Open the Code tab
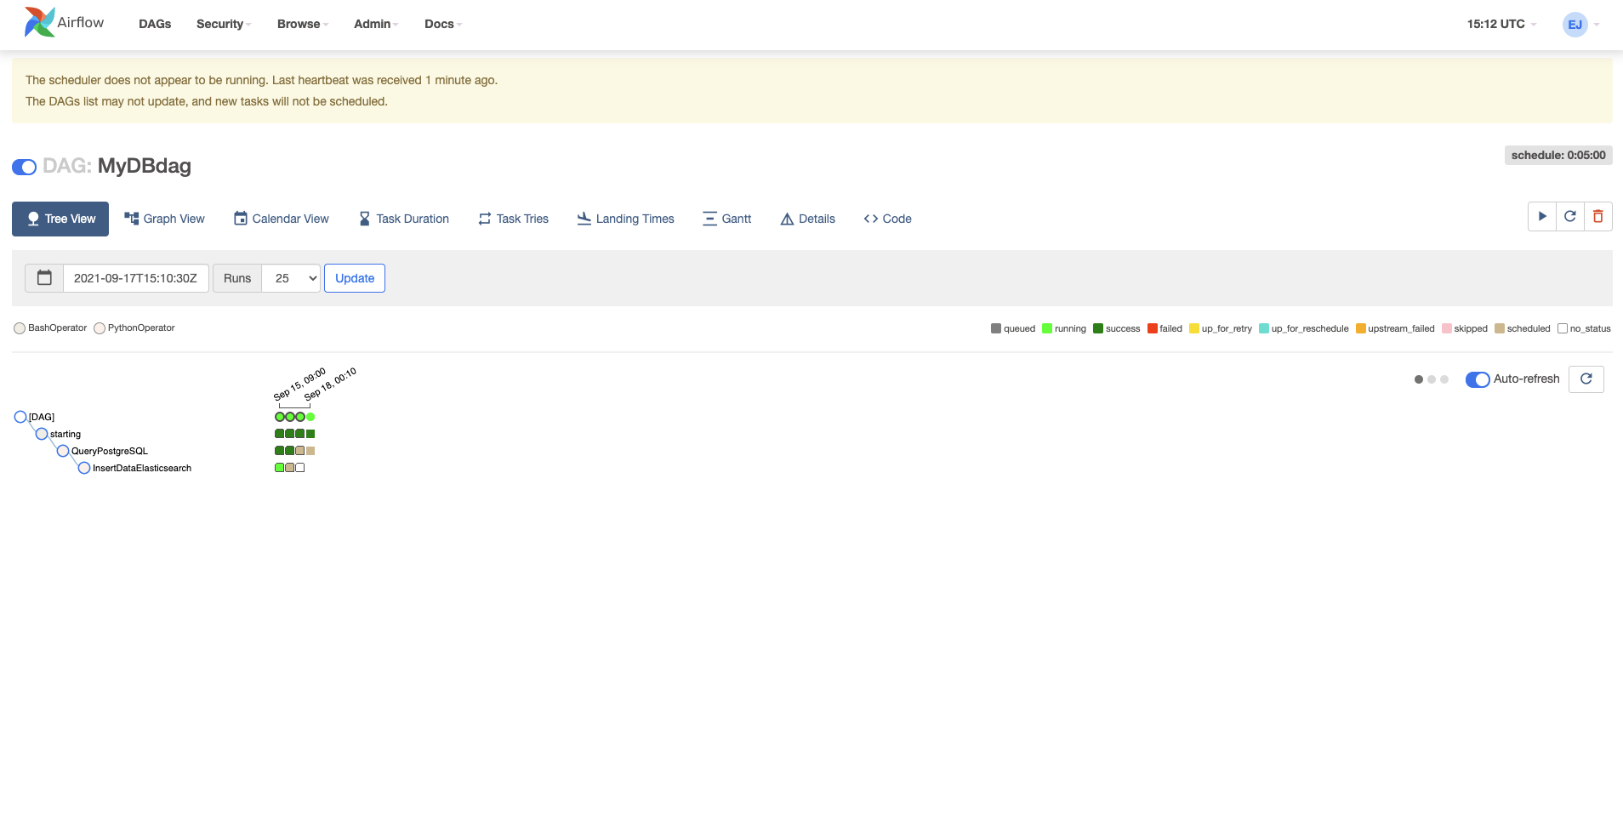Image resolution: width=1623 pixels, height=820 pixels. (x=888, y=219)
